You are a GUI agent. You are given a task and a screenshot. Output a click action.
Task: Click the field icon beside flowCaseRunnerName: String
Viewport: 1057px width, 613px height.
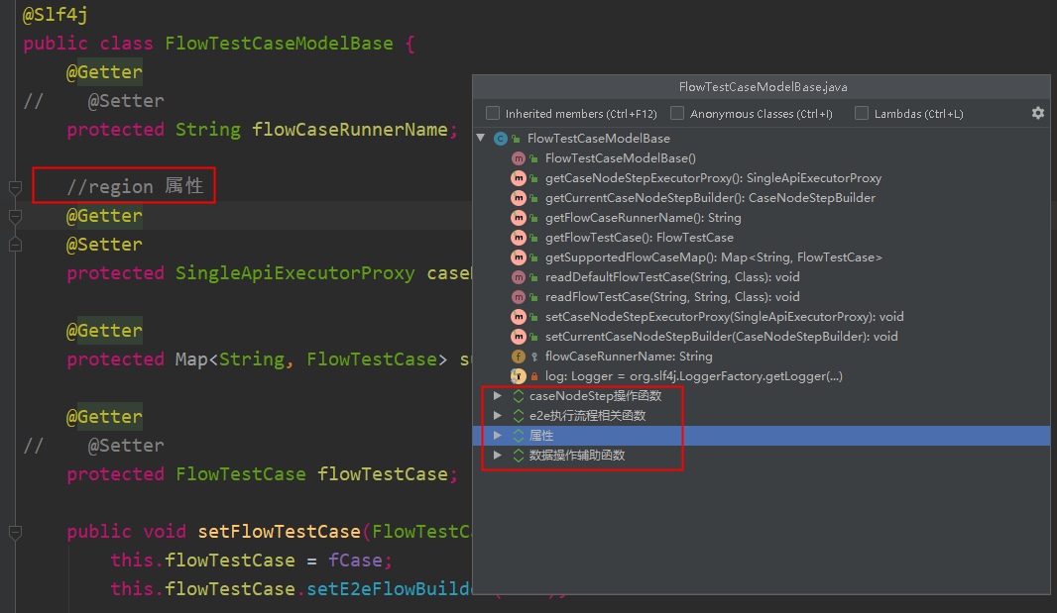click(x=518, y=357)
